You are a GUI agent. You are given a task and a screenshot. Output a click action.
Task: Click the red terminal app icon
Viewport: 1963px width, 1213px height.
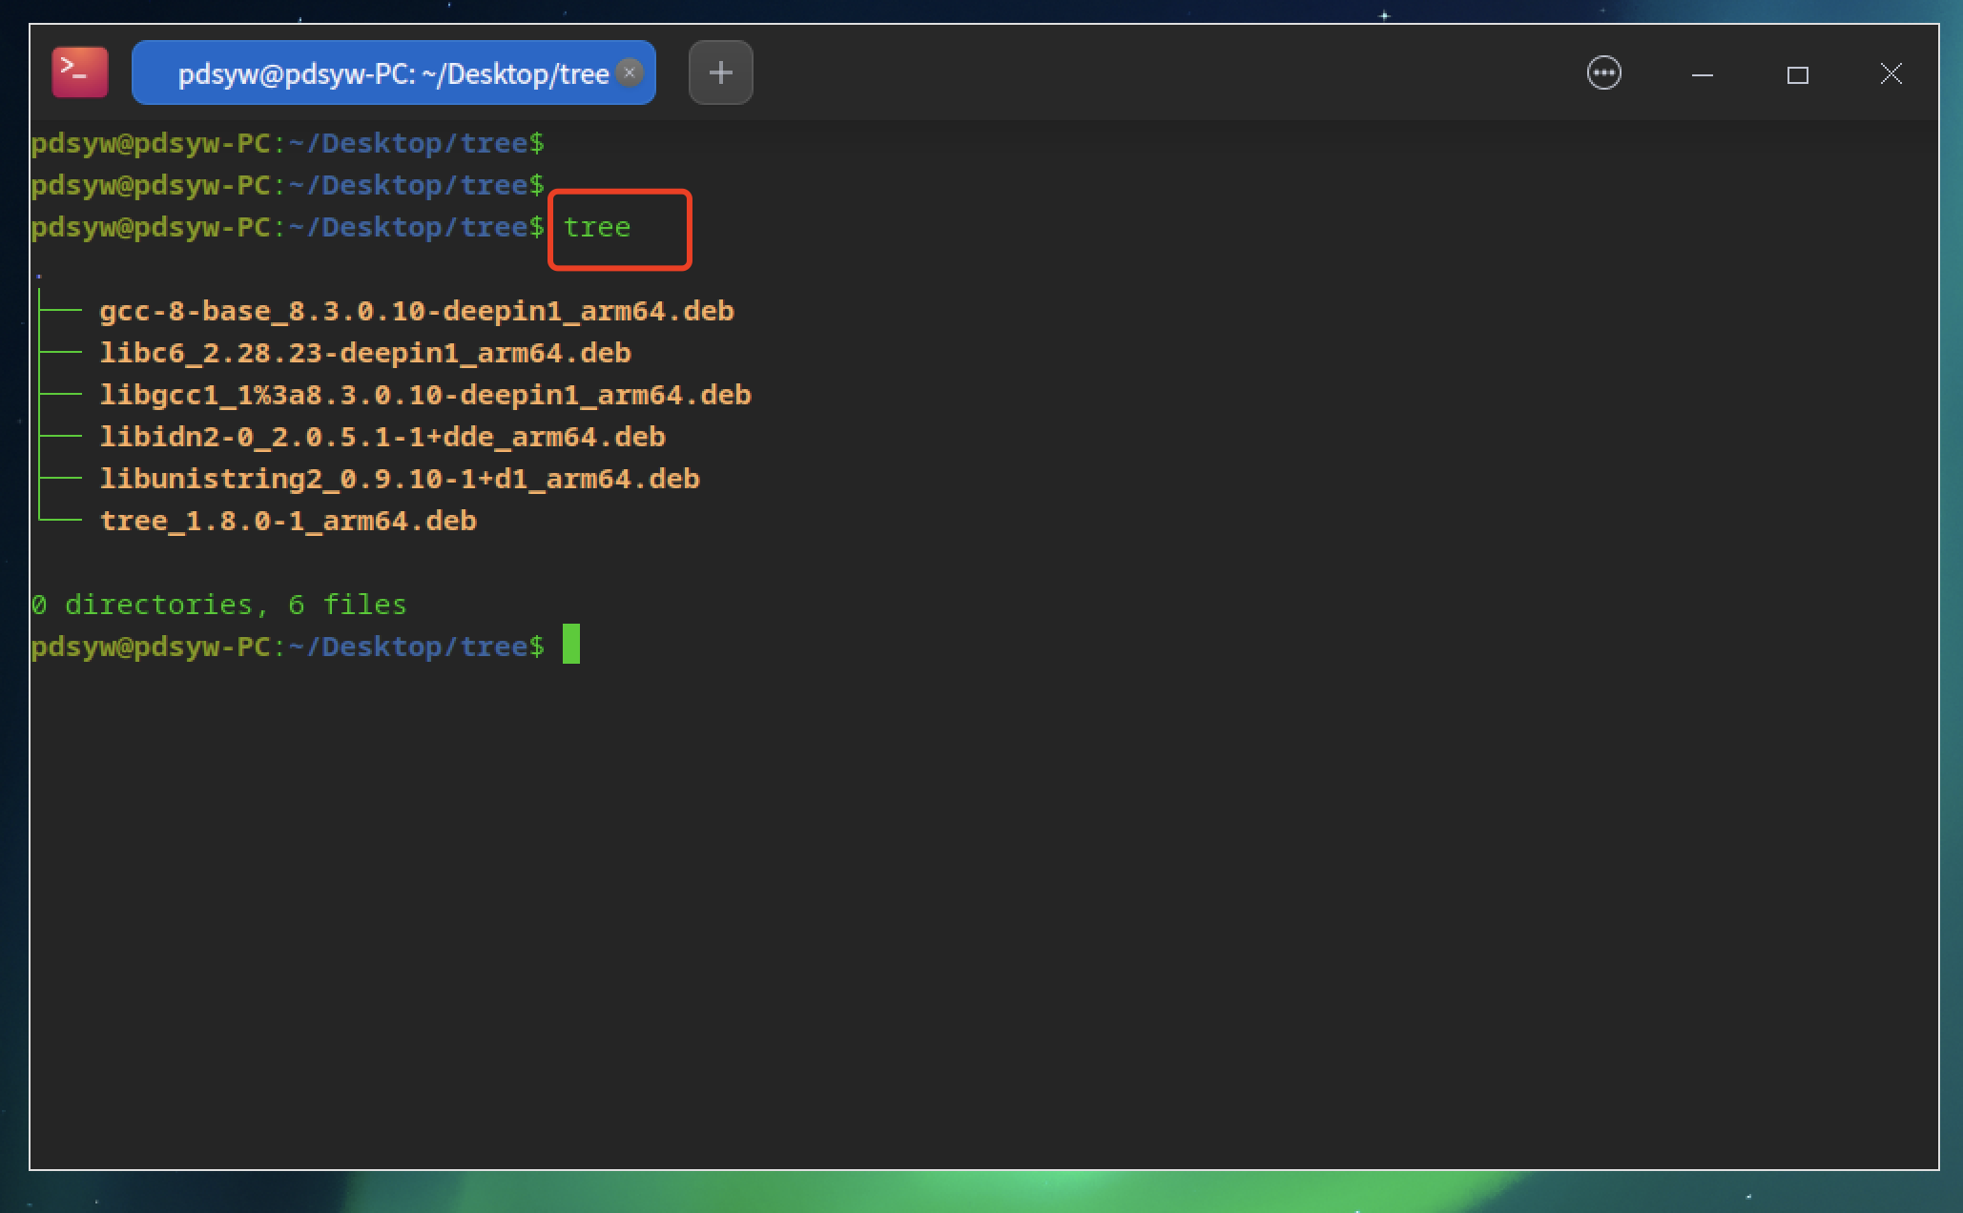80,72
